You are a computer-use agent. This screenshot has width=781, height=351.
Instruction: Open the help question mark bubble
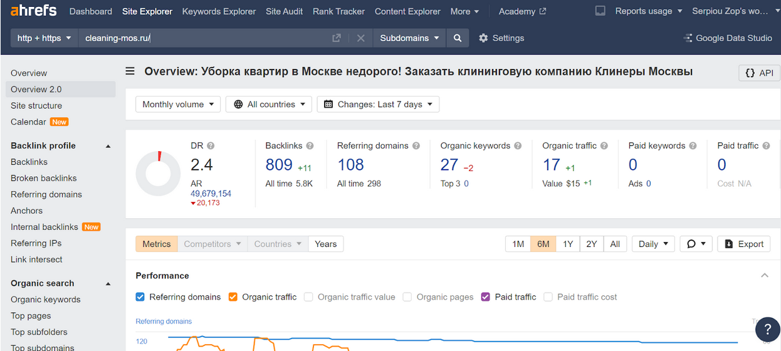(x=767, y=330)
